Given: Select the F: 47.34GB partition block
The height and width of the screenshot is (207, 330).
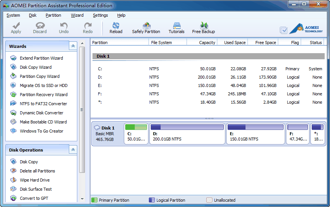Looking at the screenshot, I should pyautogui.click(x=298, y=134).
